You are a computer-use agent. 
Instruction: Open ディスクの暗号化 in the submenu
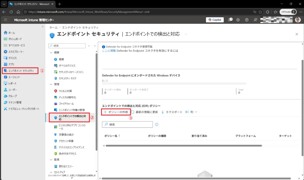(65, 97)
